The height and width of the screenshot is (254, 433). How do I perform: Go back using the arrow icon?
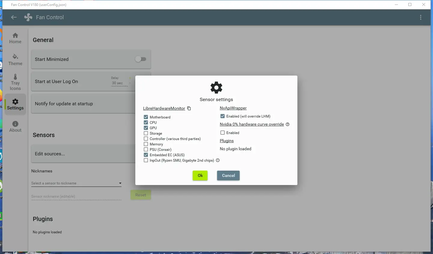pyautogui.click(x=14, y=17)
